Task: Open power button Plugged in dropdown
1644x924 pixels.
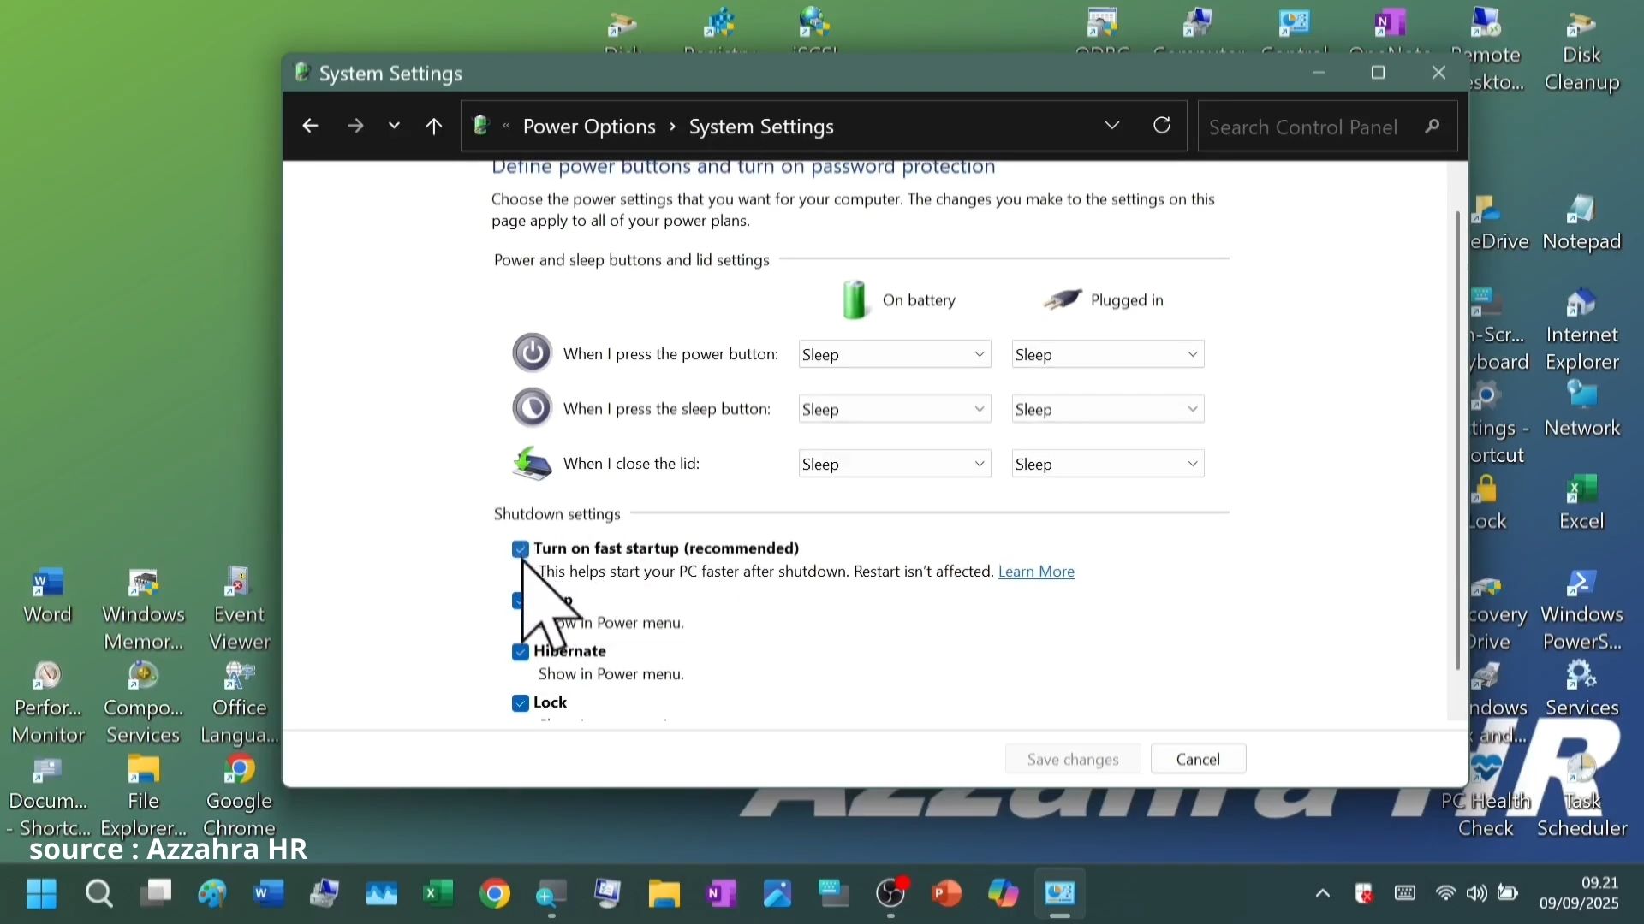Action: (x=1108, y=354)
